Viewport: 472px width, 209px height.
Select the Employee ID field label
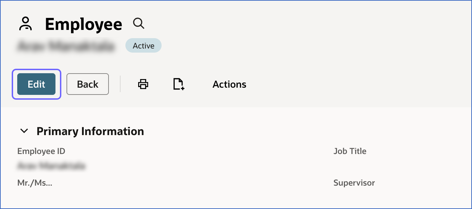click(41, 151)
